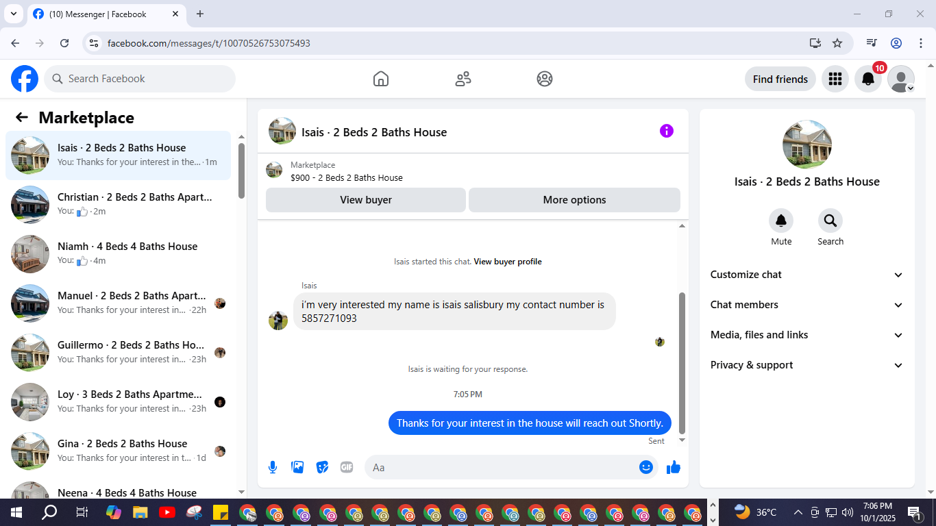Expand Media, files and links section
Viewport: 936px width, 526px height.
coord(807,335)
